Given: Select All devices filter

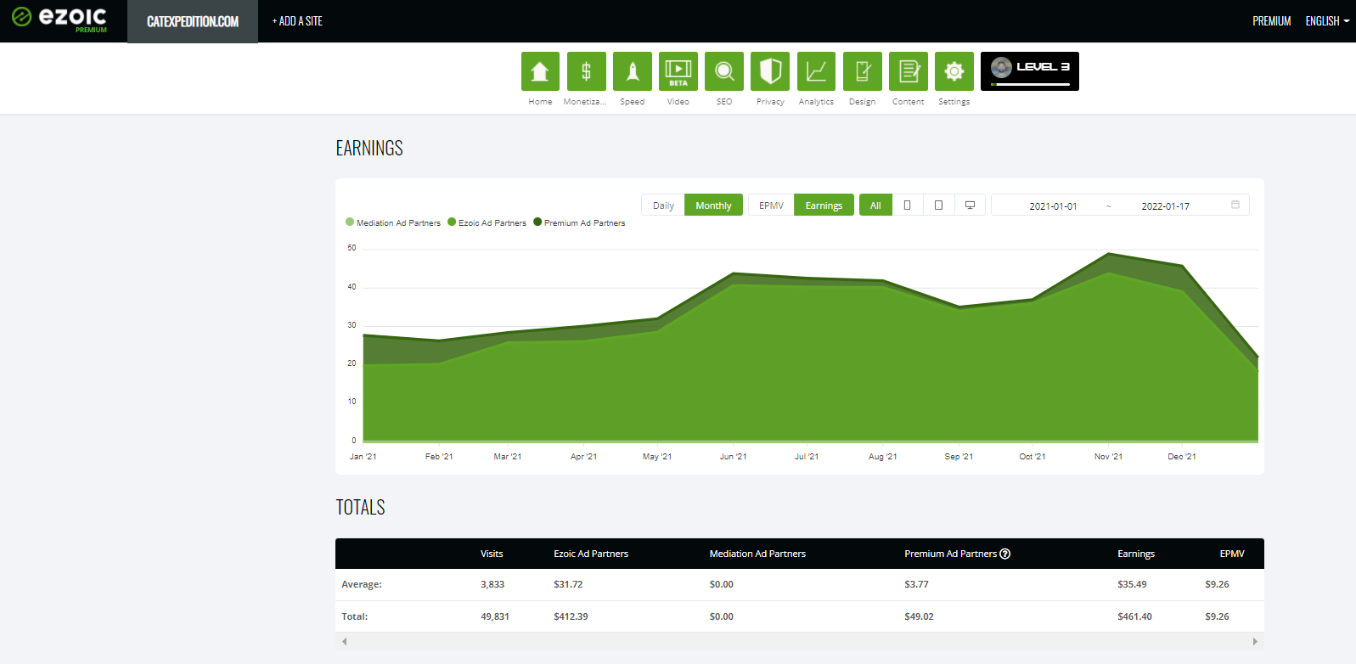Looking at the screenshot, I should 875,205.
